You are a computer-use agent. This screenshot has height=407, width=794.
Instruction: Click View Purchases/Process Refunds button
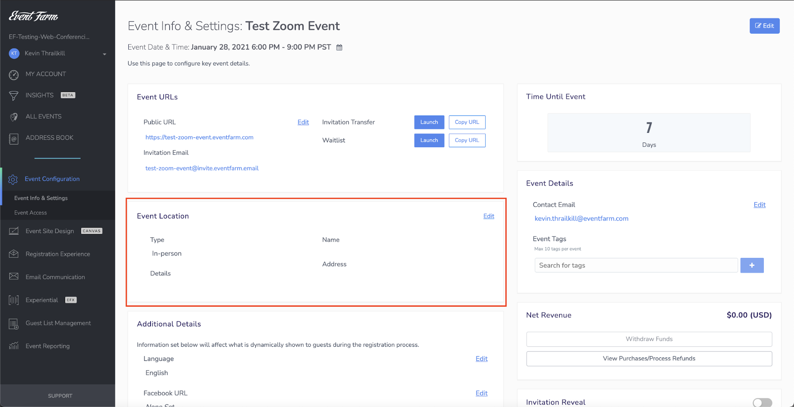(649, 359)
